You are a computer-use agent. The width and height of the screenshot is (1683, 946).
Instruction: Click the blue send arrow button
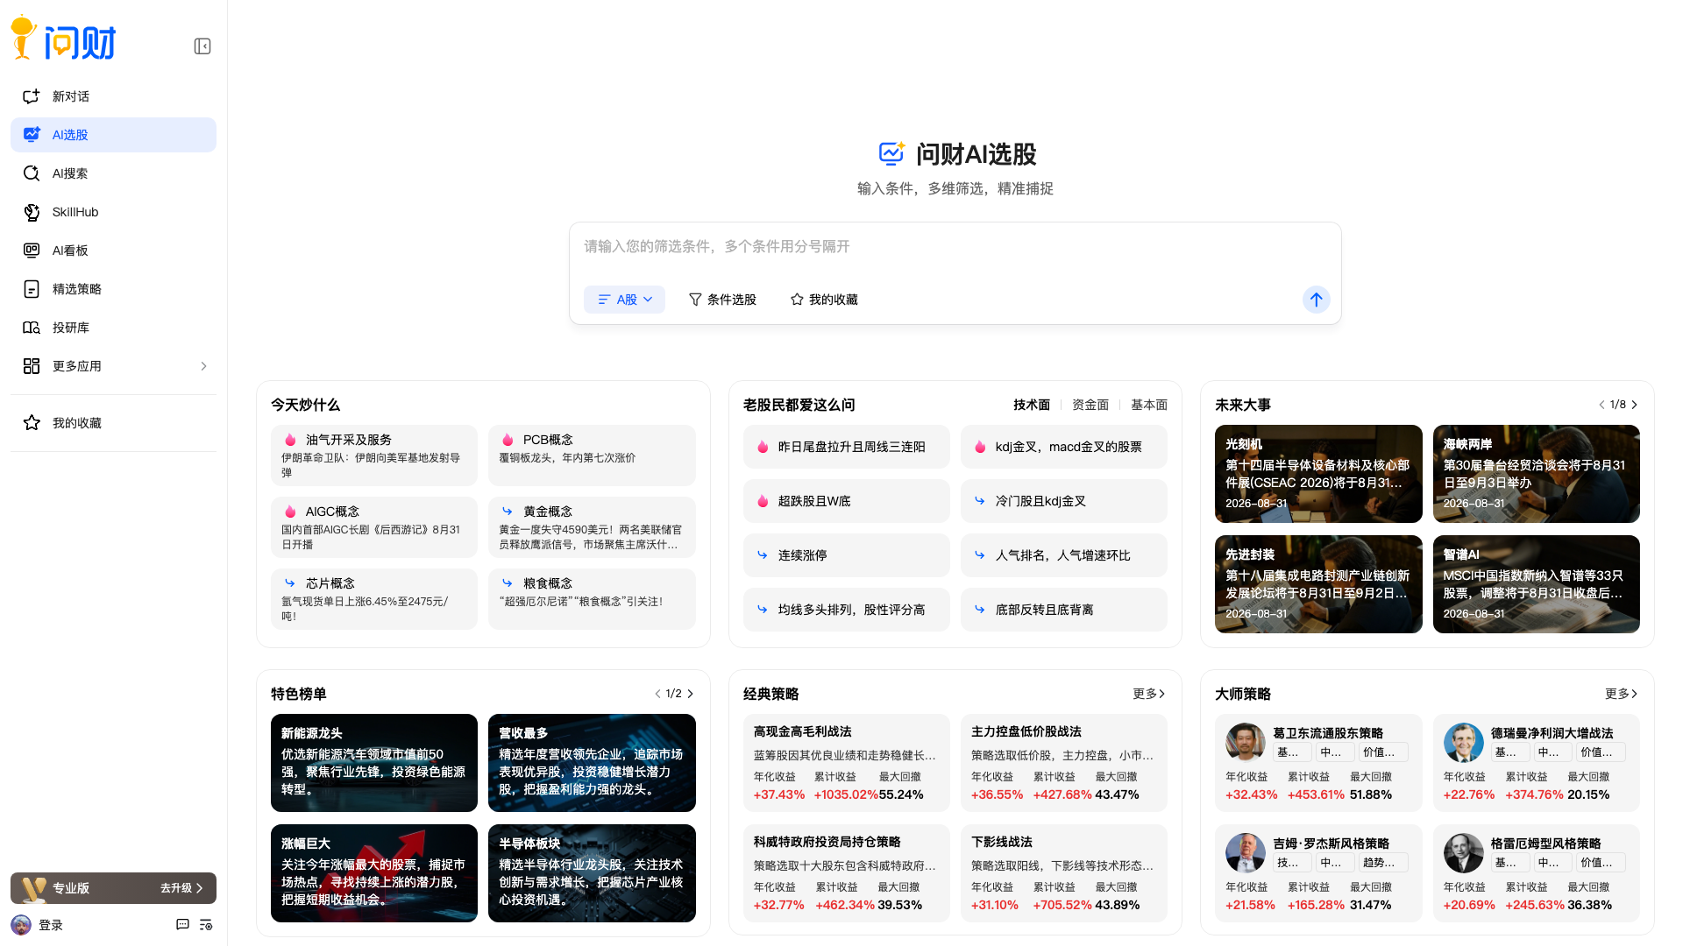[x=1316, y=300]
